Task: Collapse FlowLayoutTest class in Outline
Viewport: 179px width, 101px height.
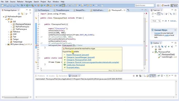Action: (x=153, y=52)
